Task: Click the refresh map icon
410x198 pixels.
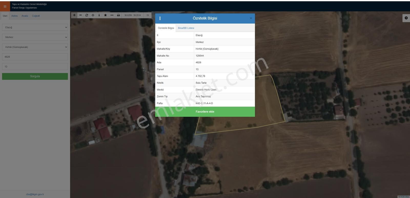Action: (87, 15)
